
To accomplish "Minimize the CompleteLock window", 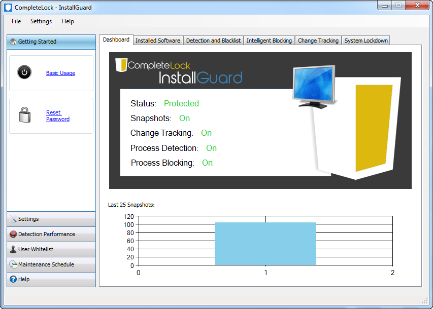I will tap(385, 6).
